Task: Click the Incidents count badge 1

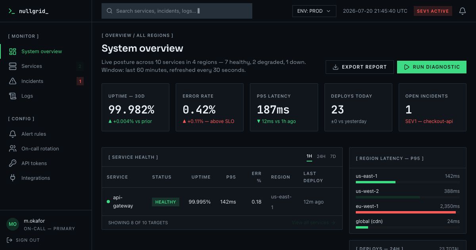Action: [80, 81]
